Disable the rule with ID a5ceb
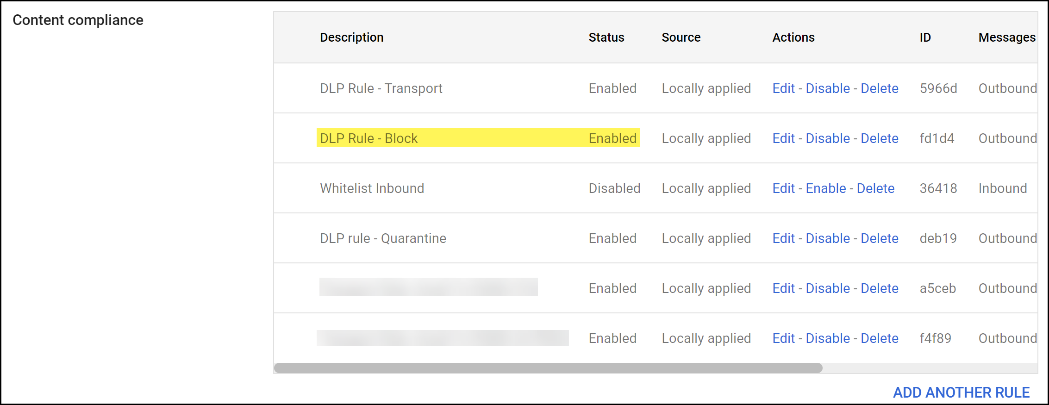 (x=828, y=288)
